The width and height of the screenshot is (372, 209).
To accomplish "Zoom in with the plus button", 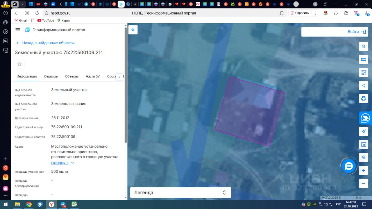I will point(363,171).
